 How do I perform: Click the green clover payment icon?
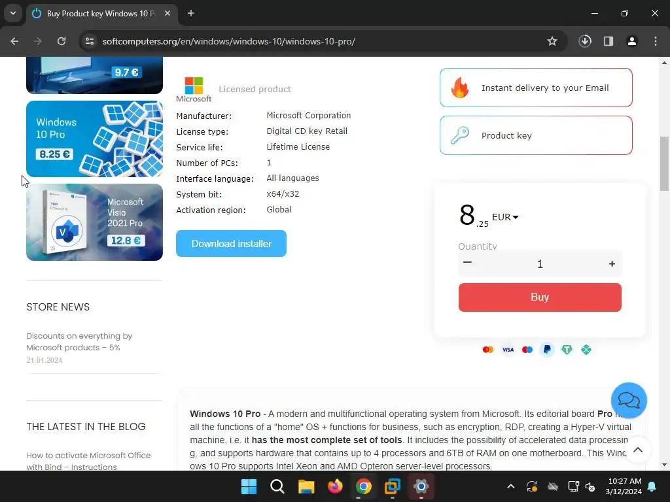(x=586, y=350)
